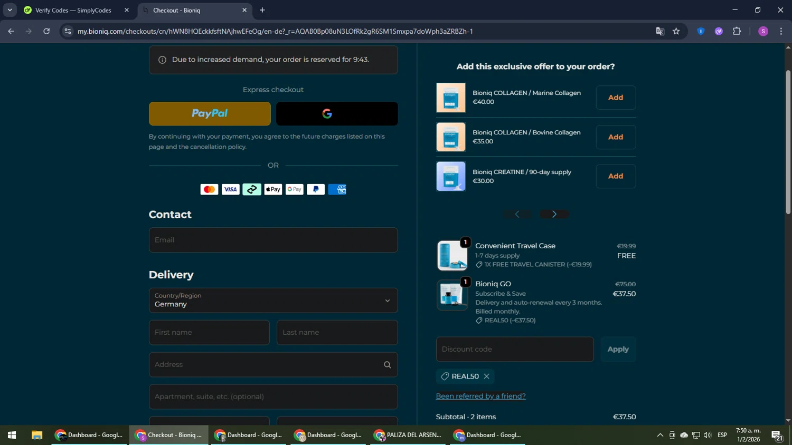
Task: Click the Apple Pay payment icon
Action: [273, 189]
